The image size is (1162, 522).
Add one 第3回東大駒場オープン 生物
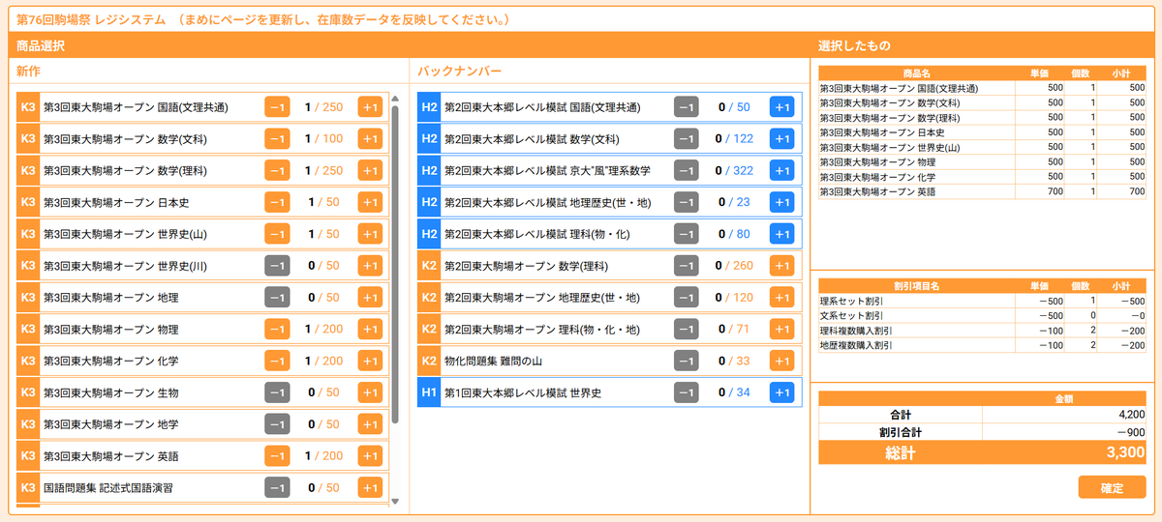(x=370, y=392)
